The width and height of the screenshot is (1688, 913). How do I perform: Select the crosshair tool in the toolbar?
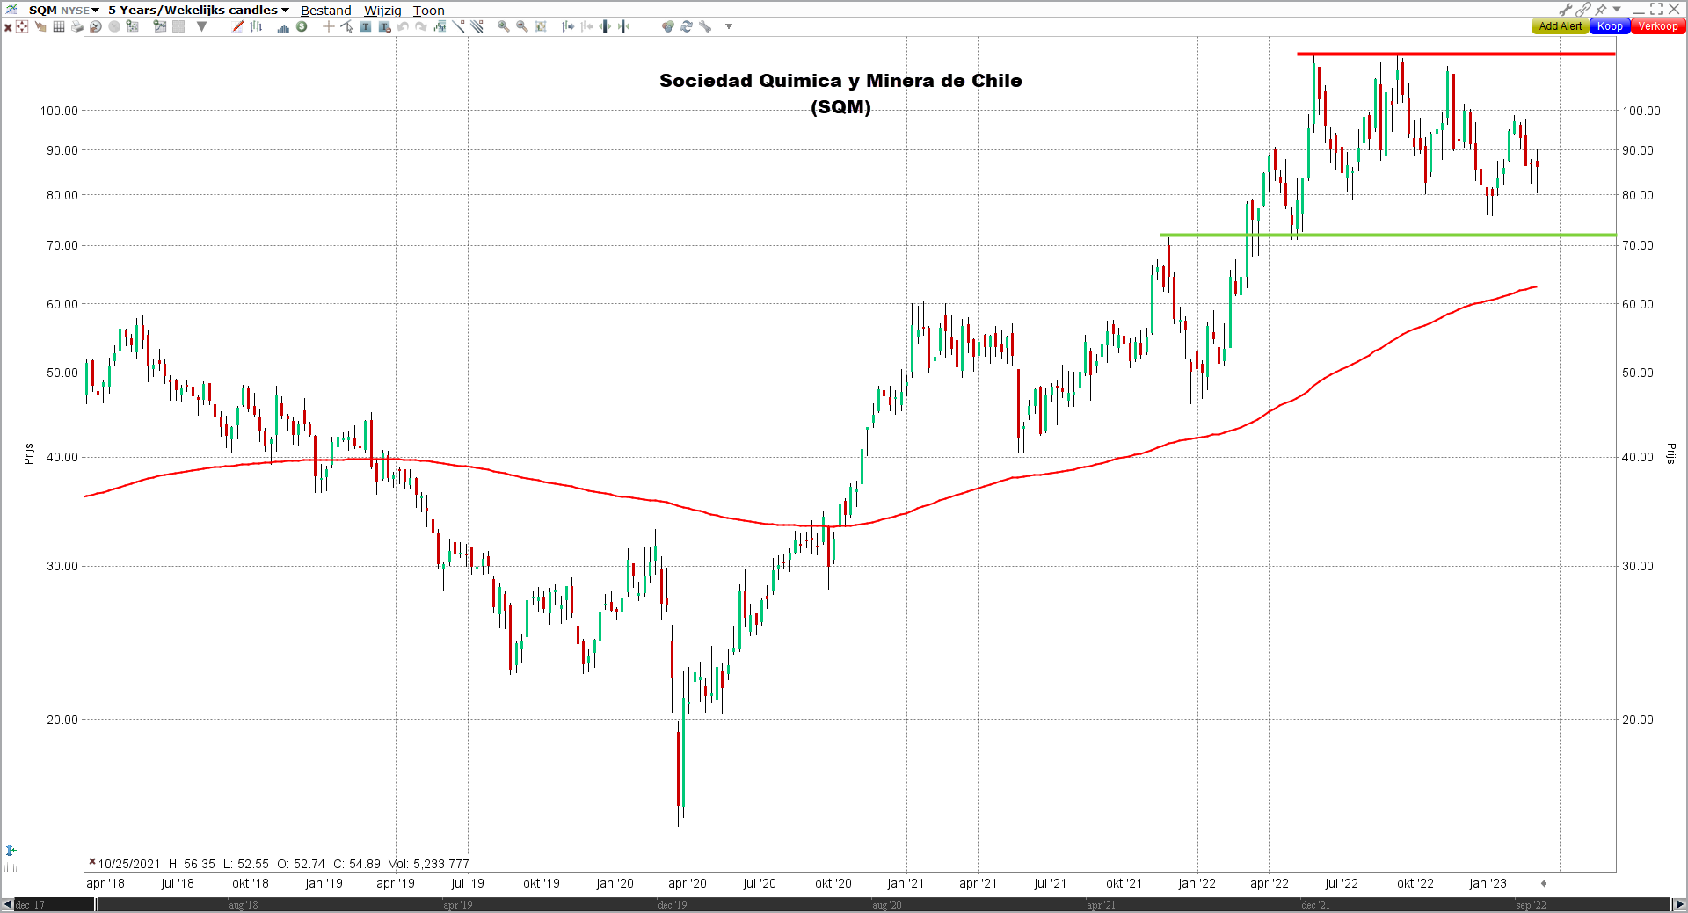click(x=328, y=26)
